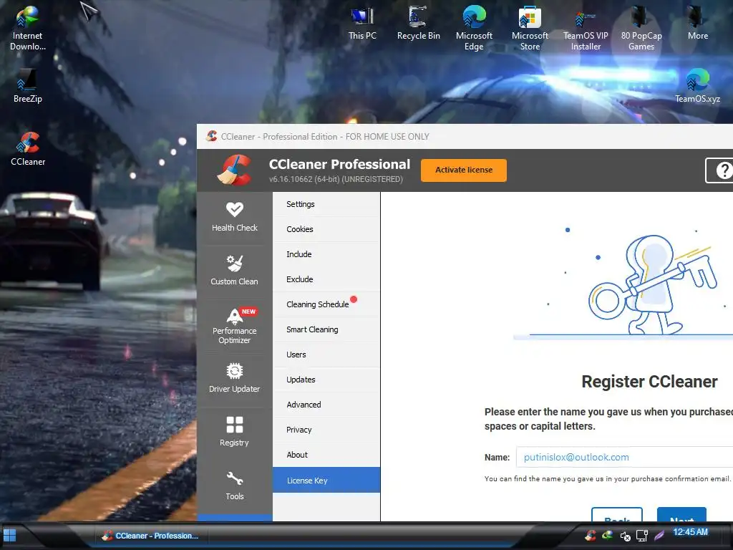This screenshot has width=733, height=550.
Task: Open the CCleaner desktop shortcut
Action: pos(28,149)
